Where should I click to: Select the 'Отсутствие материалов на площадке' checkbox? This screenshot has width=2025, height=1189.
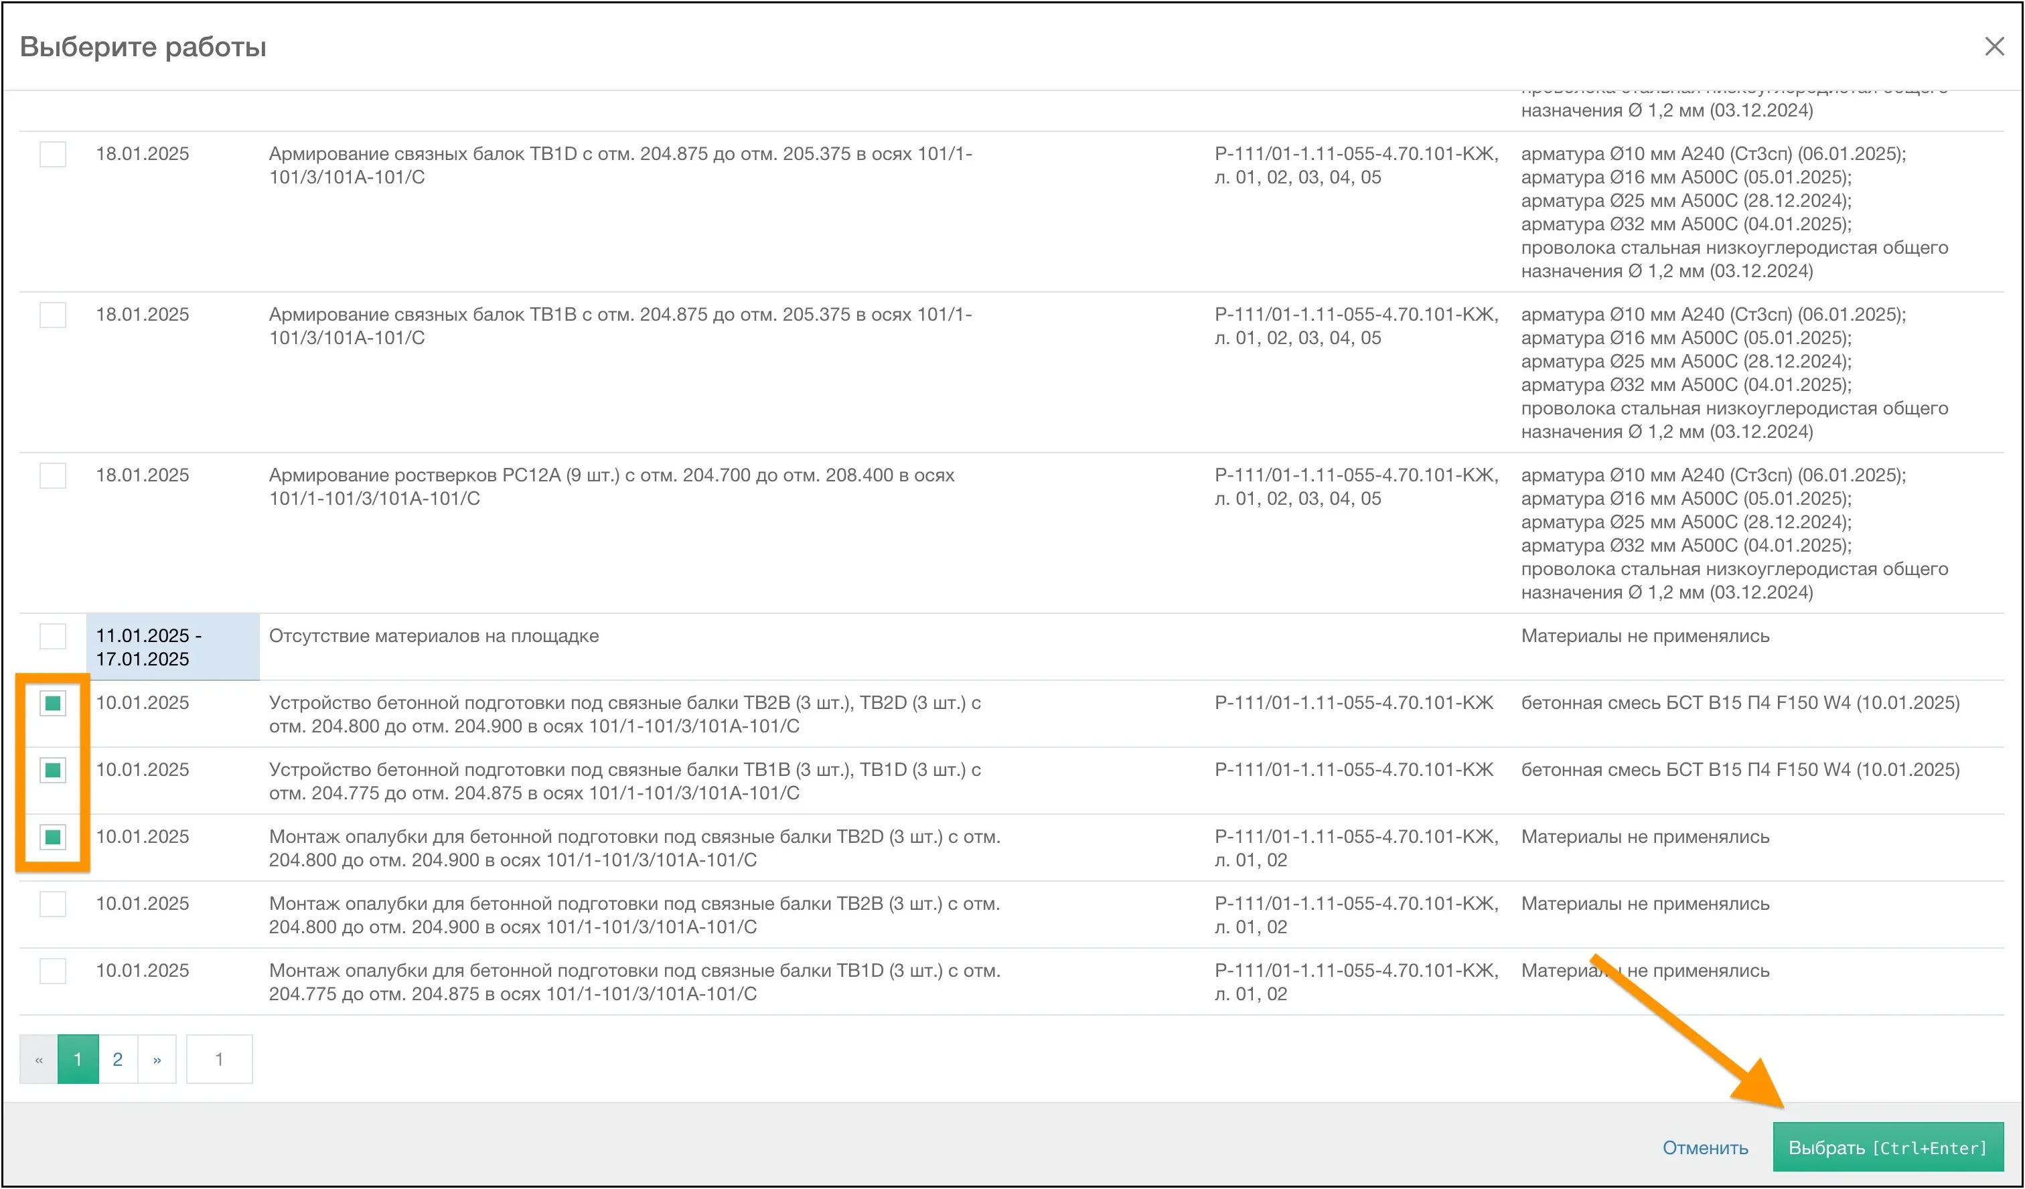pos(53,635)
